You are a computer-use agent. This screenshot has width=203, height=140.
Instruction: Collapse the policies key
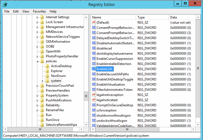pyautogui.click(x=37, y=61)
